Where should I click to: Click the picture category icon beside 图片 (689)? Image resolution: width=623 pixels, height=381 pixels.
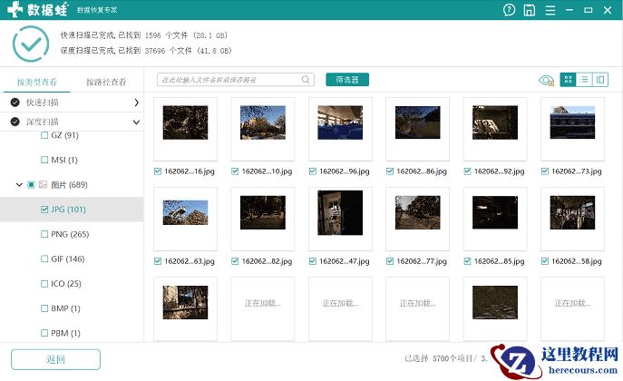click(x=43, y=184)
